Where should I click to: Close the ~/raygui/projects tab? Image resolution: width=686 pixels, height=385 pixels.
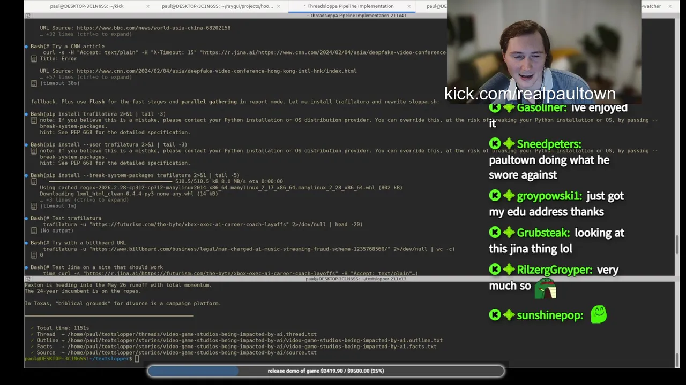[x=279, y=6]
